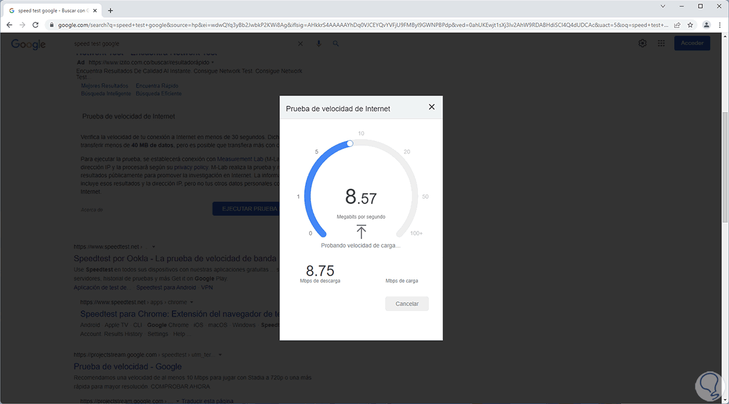Open 'Prueba de velocidad - Google' result
This screenshot has width=729, height=404.
[128, 366]
